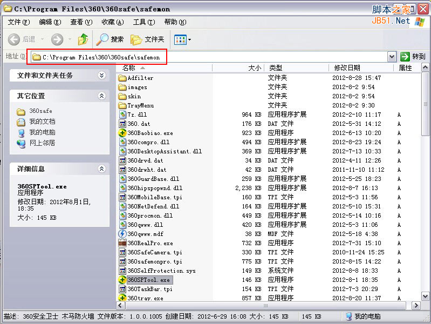
Task: Sort by the 类型 column header
Action: (x=296, y=67)
